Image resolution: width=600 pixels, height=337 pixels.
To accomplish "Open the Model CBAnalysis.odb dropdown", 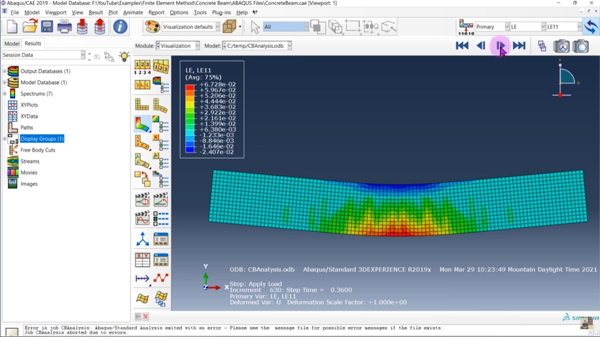I will 257,45.
